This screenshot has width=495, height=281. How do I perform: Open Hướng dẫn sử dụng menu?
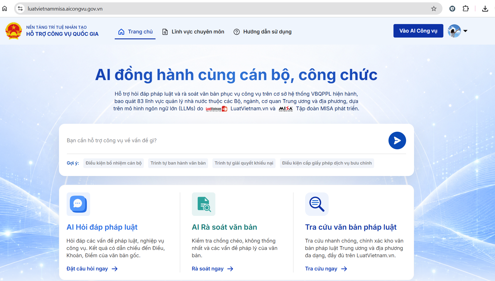click(263, 32)
